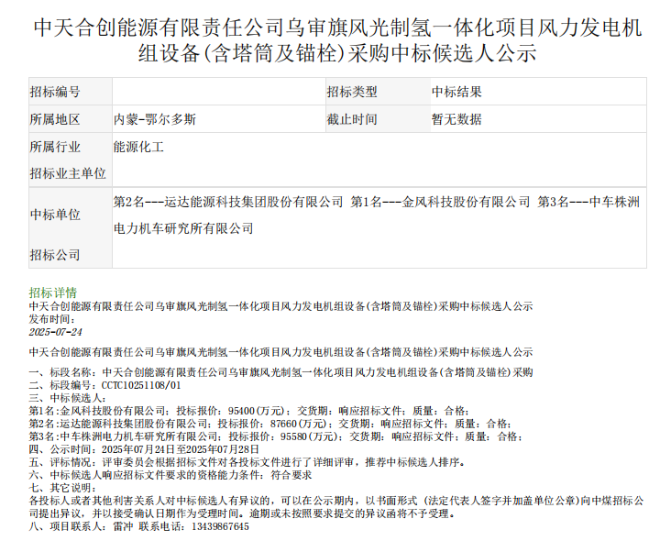This screenshot has height=541, width=671.
Task: Click the page title about 中天合创能源 wind turbine procurement
Action: coord(337,40)
